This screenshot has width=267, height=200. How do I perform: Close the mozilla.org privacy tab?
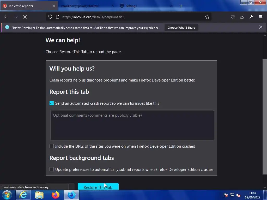click(113, 6)
